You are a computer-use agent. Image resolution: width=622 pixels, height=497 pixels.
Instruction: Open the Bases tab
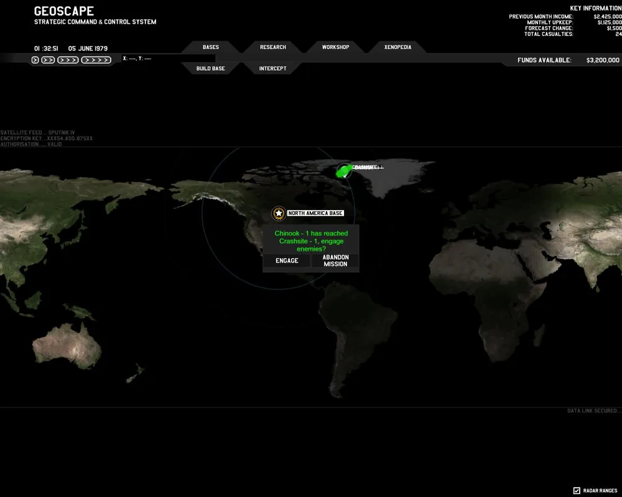coord(211,47)
